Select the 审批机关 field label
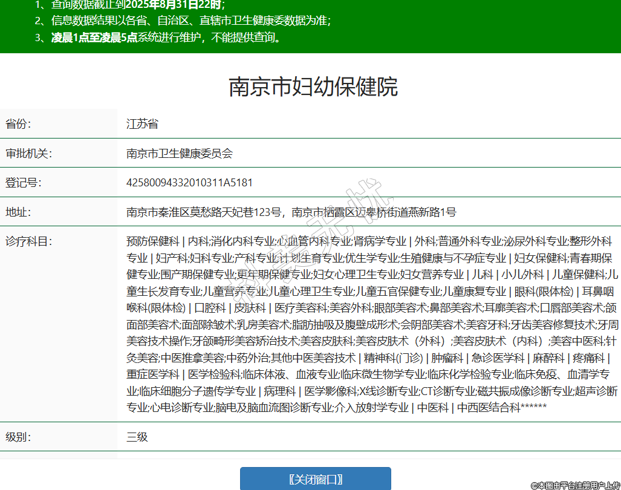 [29, 153]
